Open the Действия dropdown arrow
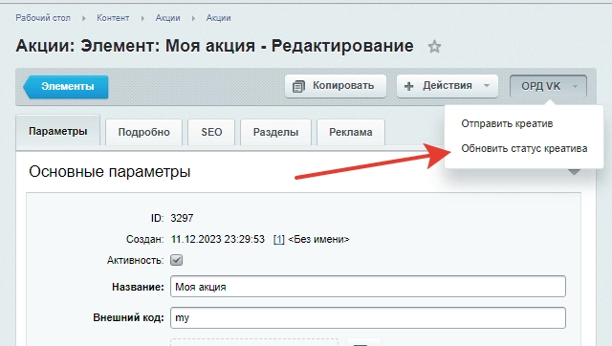Screen dimensions: 612x346 tap(487, 86)
